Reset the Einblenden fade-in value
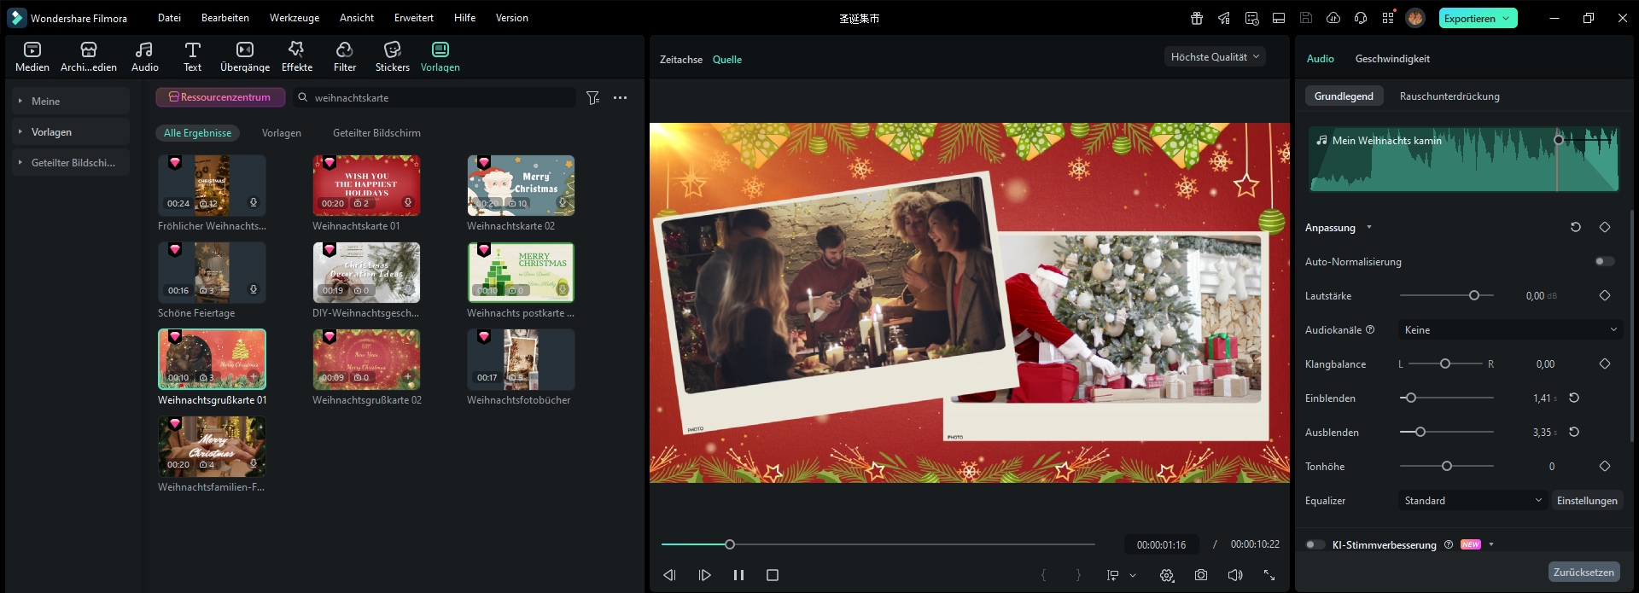This screenshot has height=593, width=1639. (1574, 398)
